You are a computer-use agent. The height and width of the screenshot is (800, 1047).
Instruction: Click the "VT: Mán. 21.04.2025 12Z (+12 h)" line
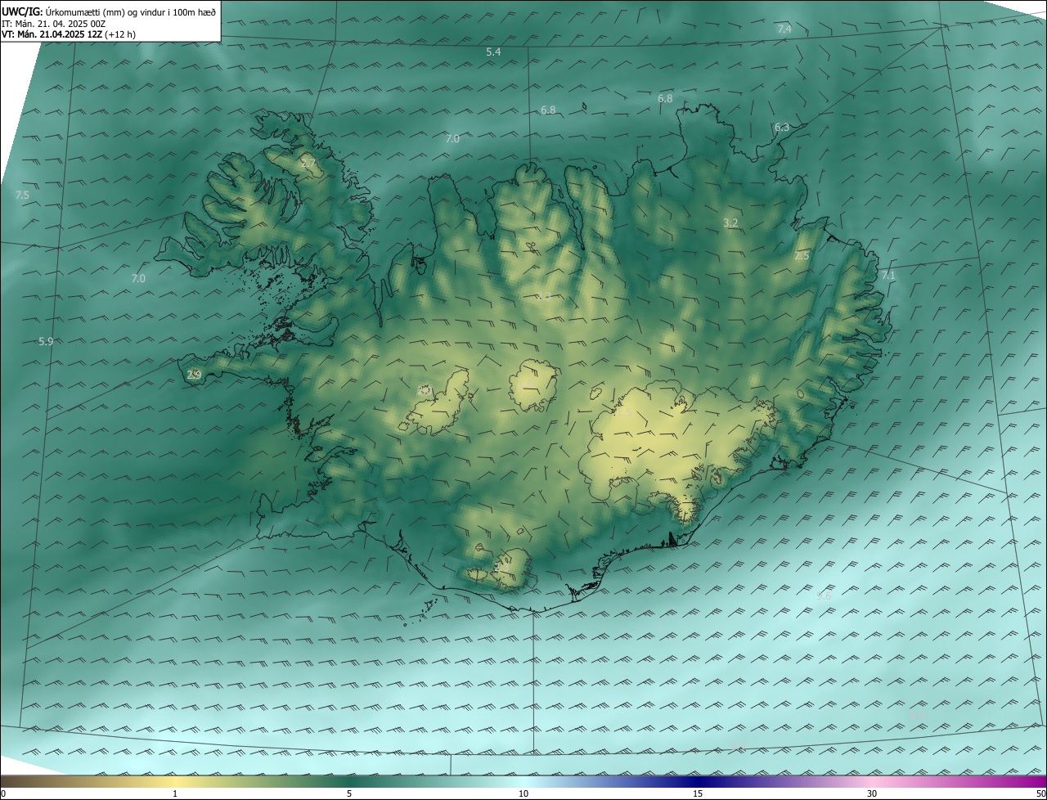(x=69, y=34)
